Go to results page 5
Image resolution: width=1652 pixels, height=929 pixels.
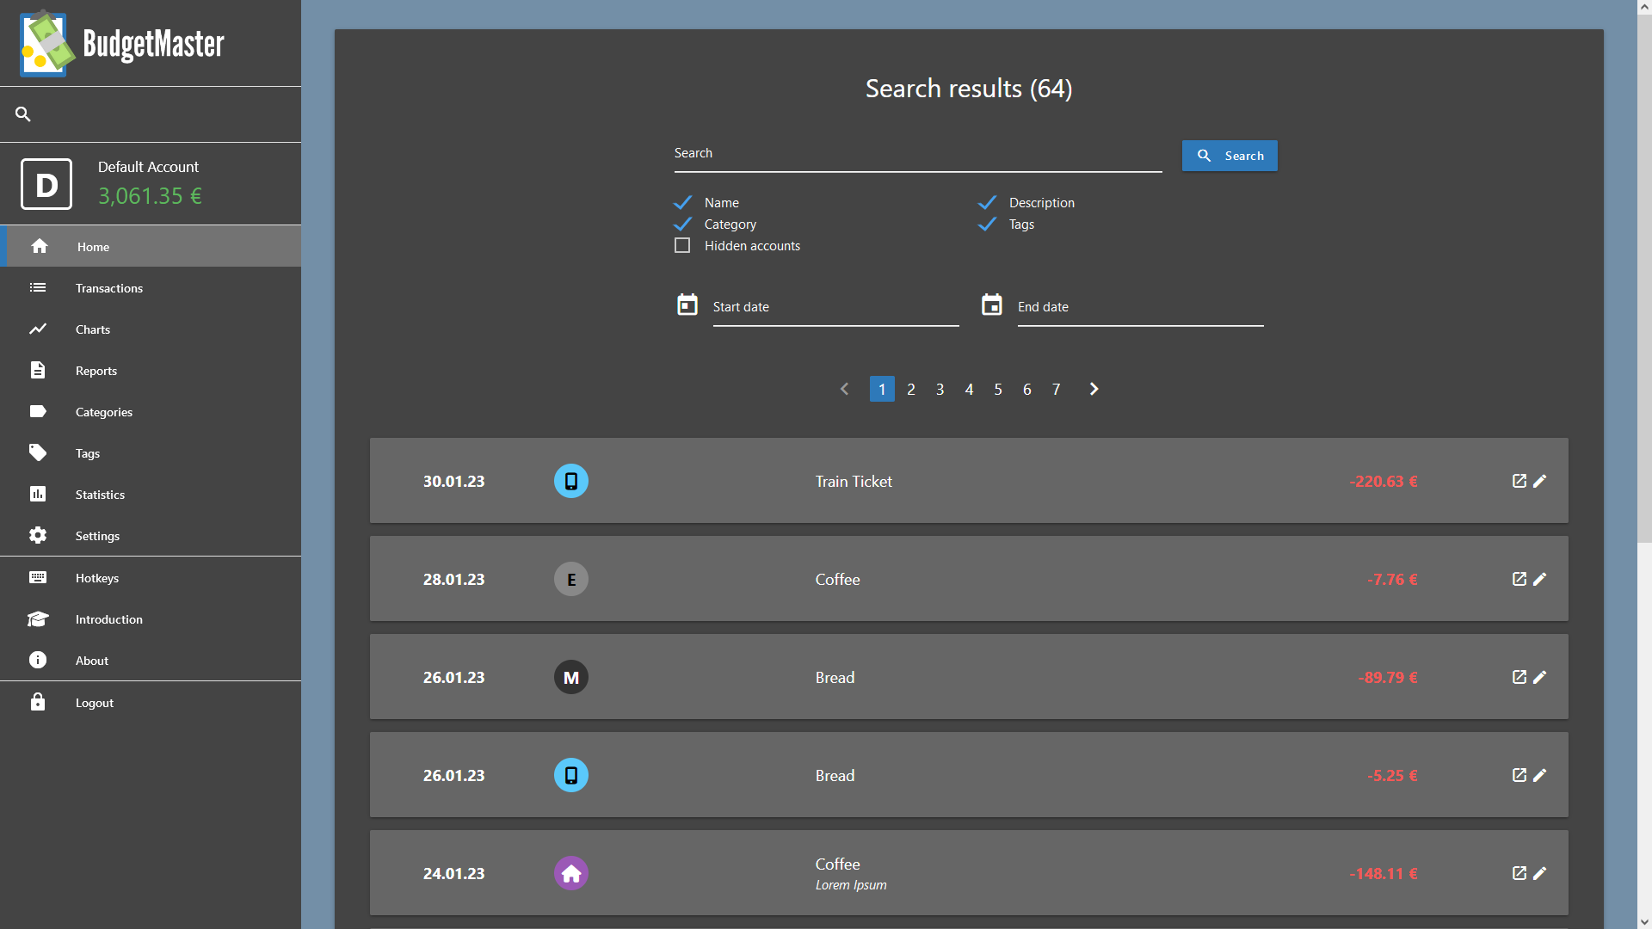coord(998,389)
